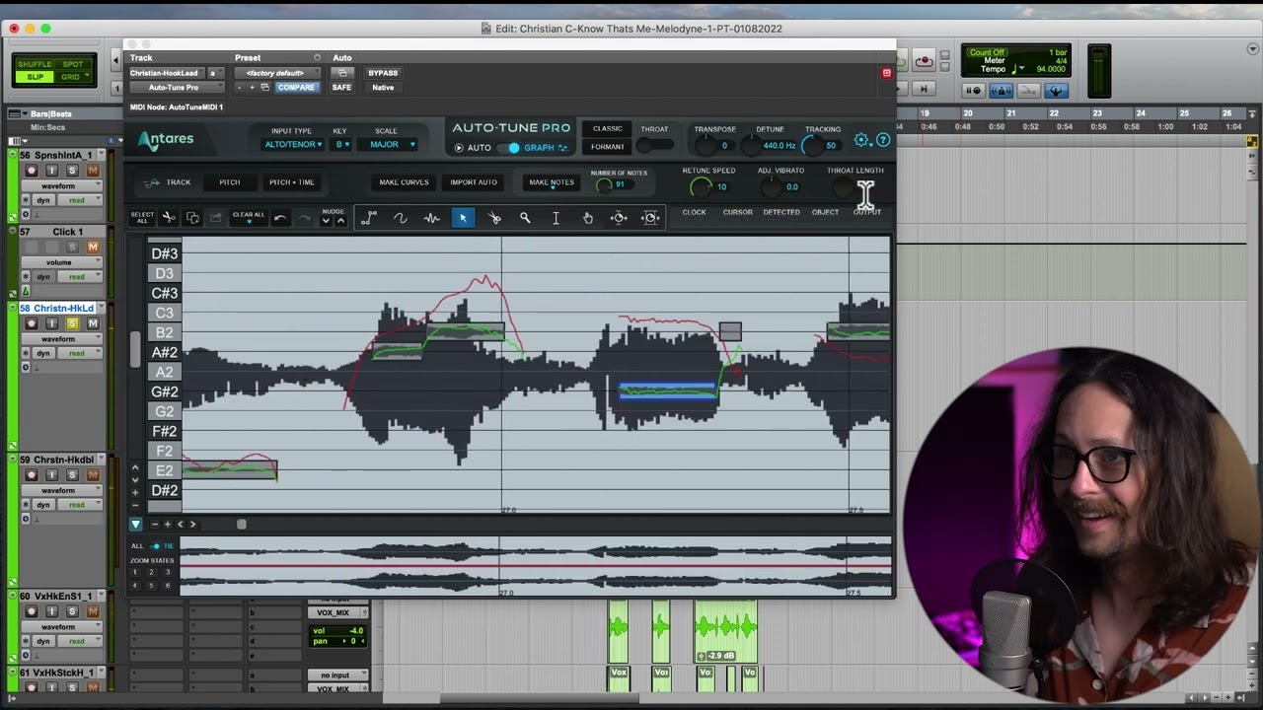Select the Split scissors tool
This screenshot has width=1263, height=710.
[494, 218]
